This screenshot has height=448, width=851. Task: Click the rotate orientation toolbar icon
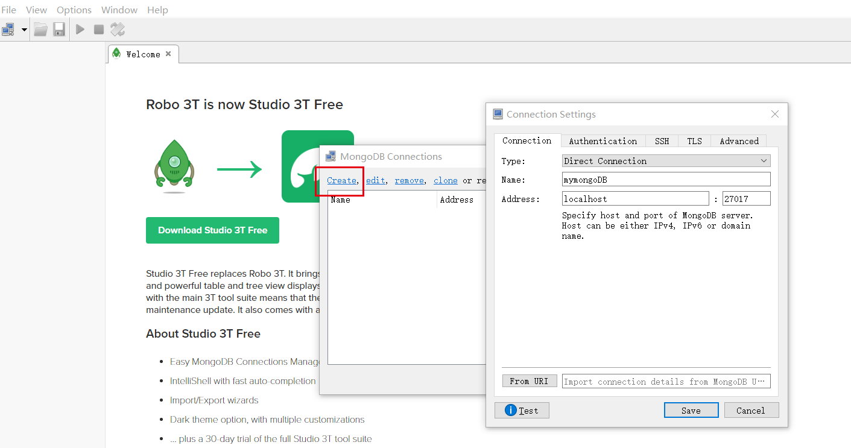[x=118, y=29]
